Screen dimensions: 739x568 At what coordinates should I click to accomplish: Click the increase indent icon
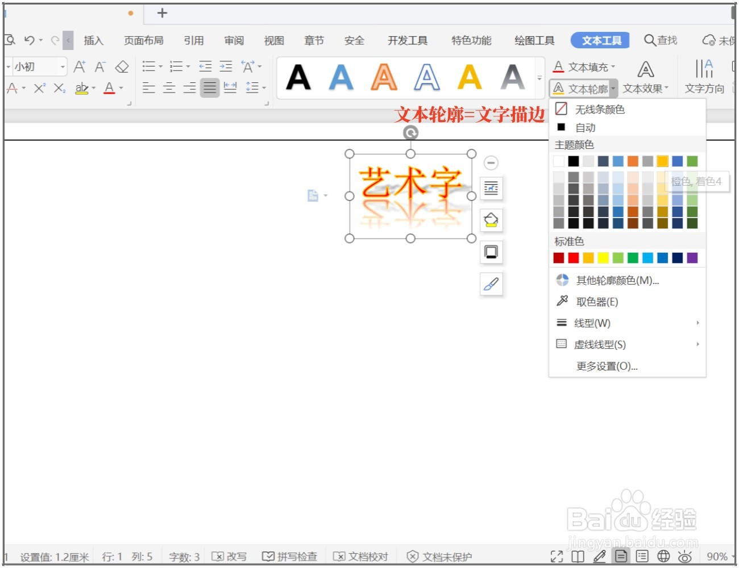(x=226, y=66)
